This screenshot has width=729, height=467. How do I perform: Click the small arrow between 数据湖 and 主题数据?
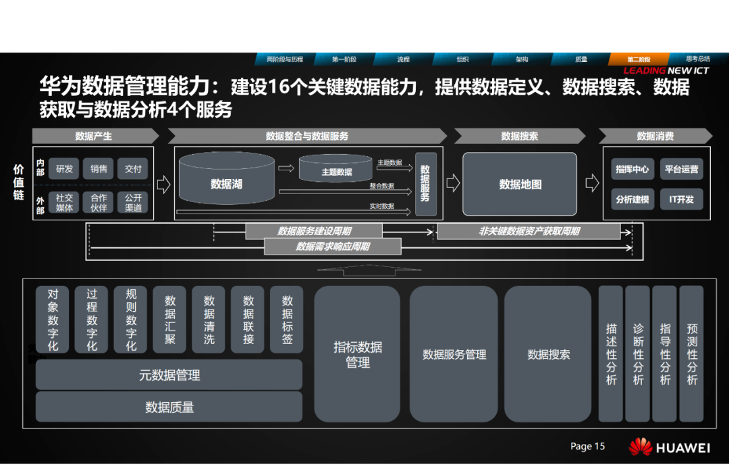pyautogui.click(x=286, y=168)
